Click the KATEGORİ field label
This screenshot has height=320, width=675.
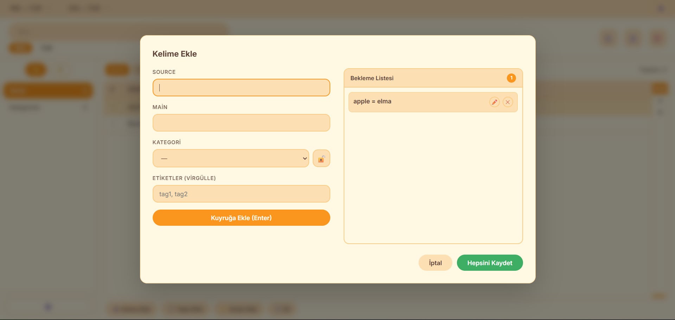tap(166, 142)
